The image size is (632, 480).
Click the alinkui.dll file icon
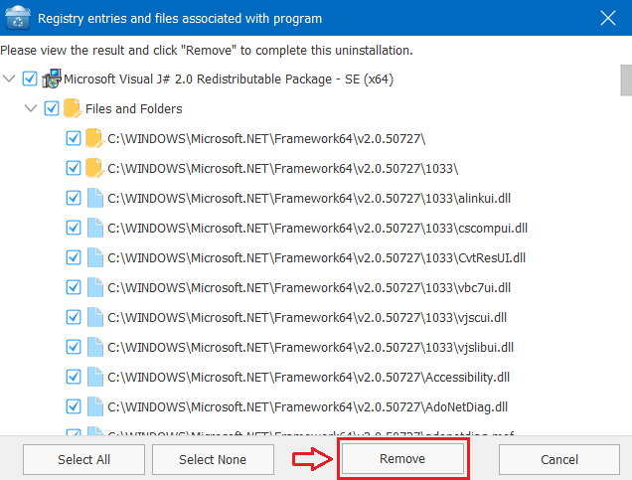[x=95, y=198]
